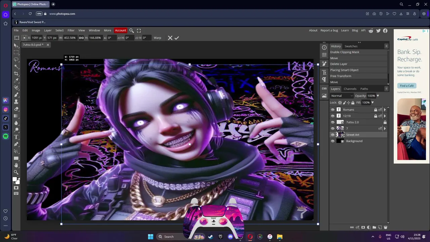Viewport: 430px width, 242px height.
Task: Select the Clone Stamp tool
Action: point(16,102)
